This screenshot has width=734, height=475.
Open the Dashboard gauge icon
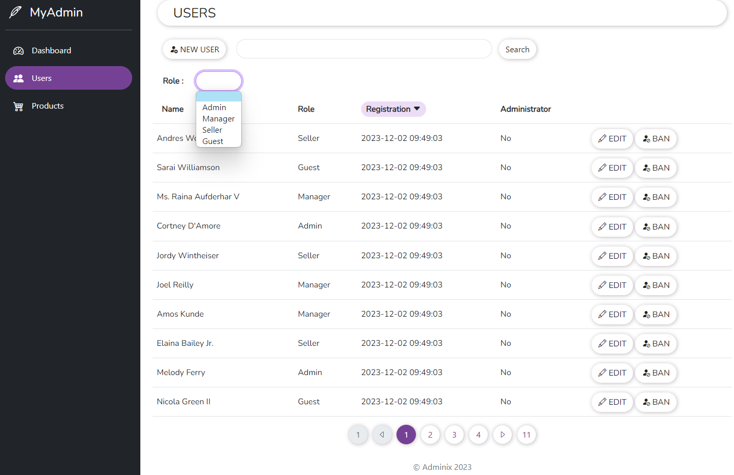18,51
